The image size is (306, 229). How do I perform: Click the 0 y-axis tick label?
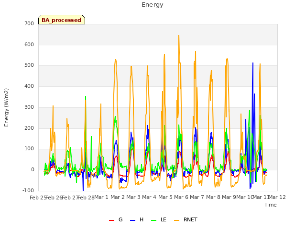point(33,170)
